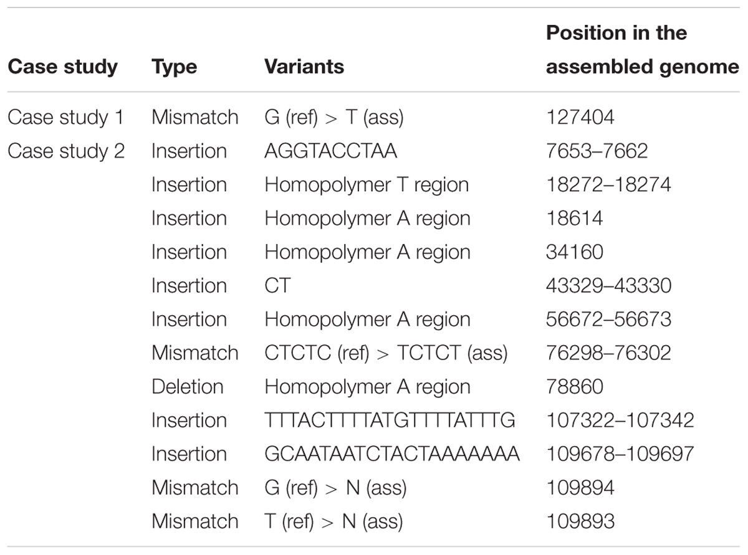This screenshot has width=748, height=555.
Task: Click the Case study column header
Action: 62,67
